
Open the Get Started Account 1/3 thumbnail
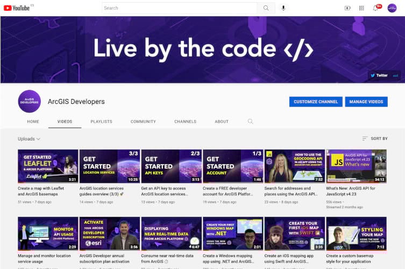coord(233,166)
